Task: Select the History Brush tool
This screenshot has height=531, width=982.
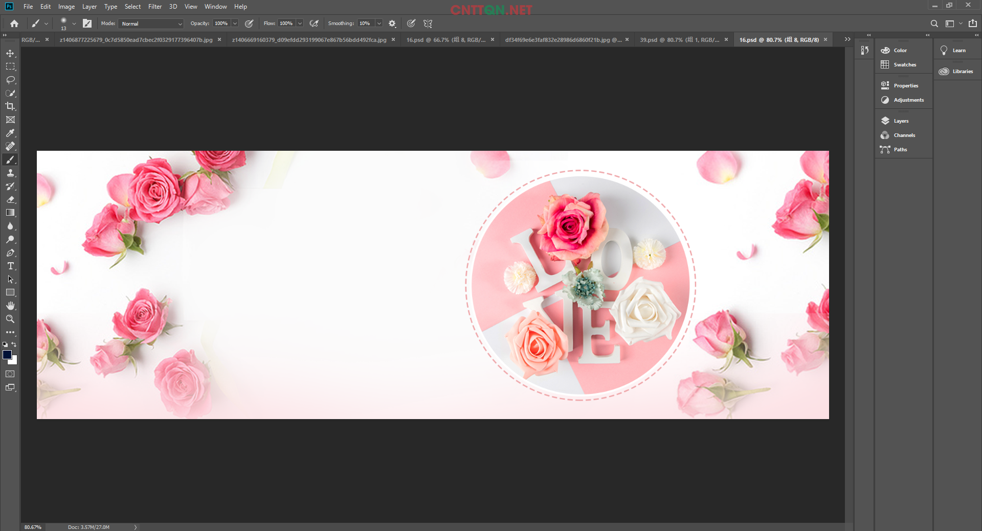Action: click(10, 186)
